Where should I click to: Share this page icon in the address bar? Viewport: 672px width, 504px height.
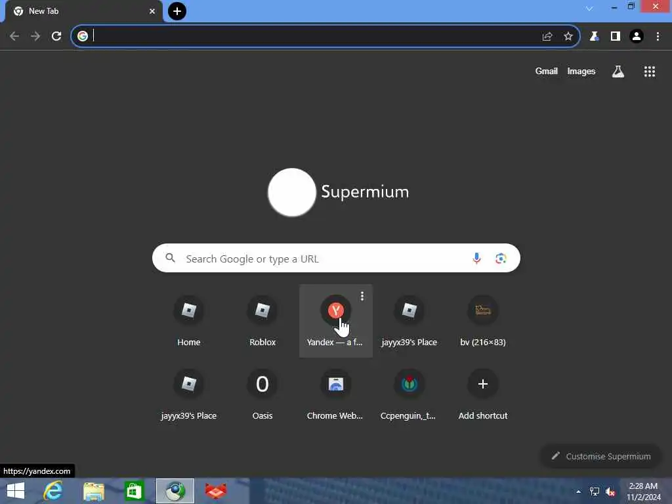[547, 37]
